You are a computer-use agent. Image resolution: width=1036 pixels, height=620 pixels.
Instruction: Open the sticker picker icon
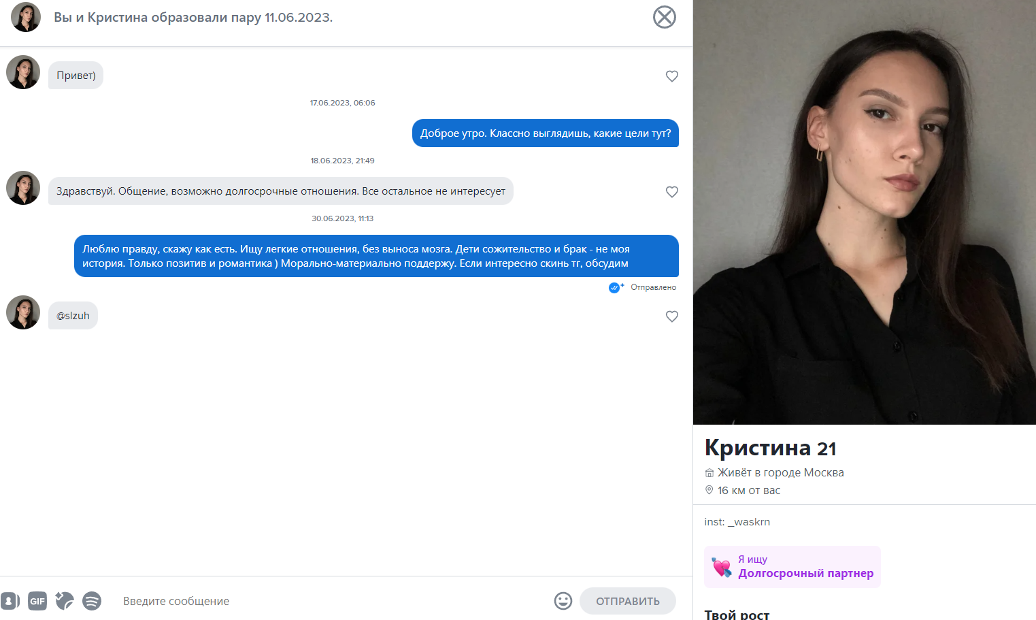click(65, 601)
